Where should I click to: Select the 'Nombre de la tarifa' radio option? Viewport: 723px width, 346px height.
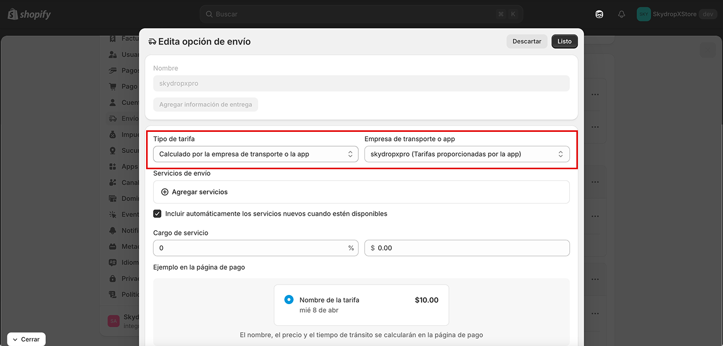[x=289, y=300]
